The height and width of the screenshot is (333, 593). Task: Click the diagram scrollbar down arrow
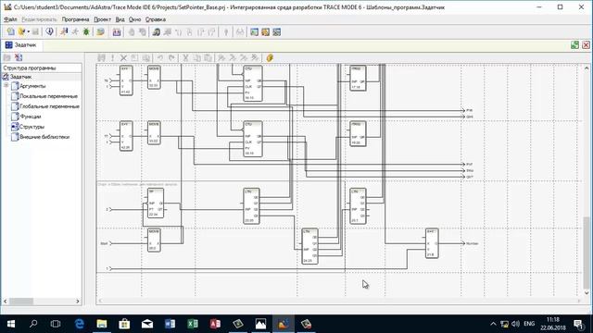tap(587, 292)
